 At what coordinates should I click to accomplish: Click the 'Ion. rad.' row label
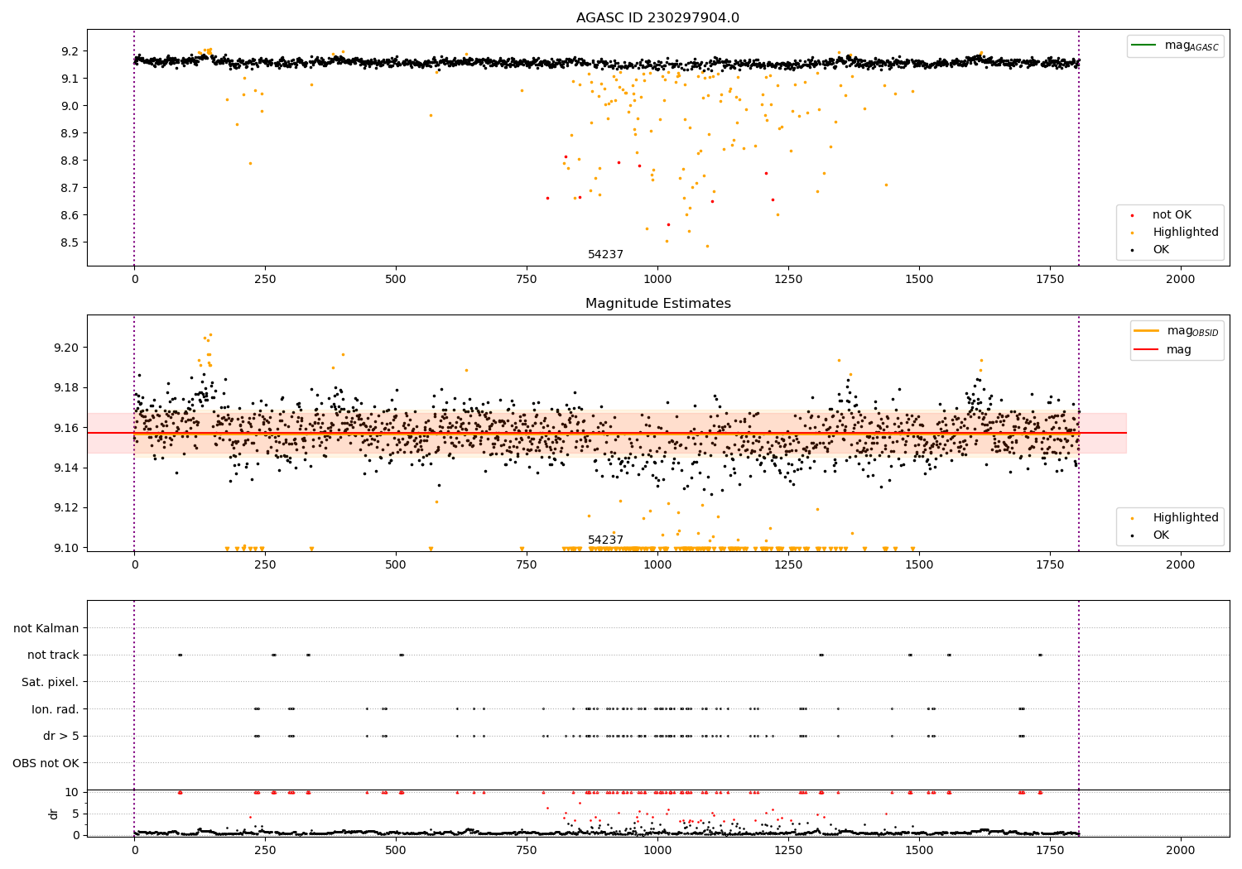click(55, 709)
